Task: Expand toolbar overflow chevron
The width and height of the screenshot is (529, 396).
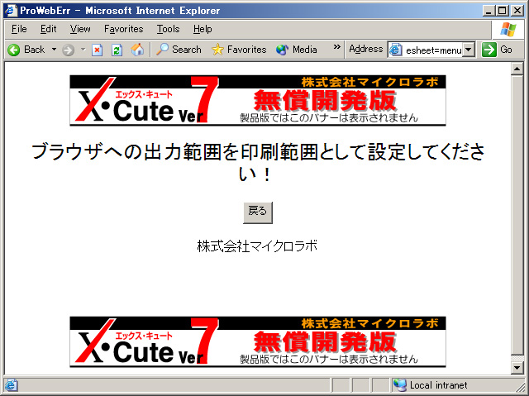Action: [x=336, y=47]
